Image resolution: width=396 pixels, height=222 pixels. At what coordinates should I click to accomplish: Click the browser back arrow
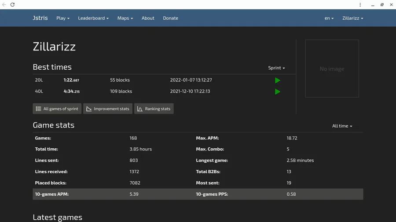click(4, 4)
